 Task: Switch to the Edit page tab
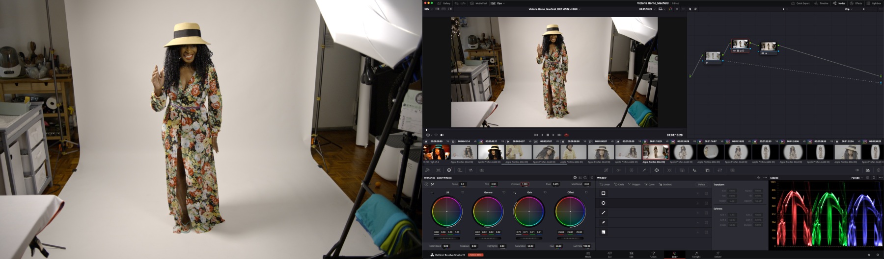tap(631, 255)
